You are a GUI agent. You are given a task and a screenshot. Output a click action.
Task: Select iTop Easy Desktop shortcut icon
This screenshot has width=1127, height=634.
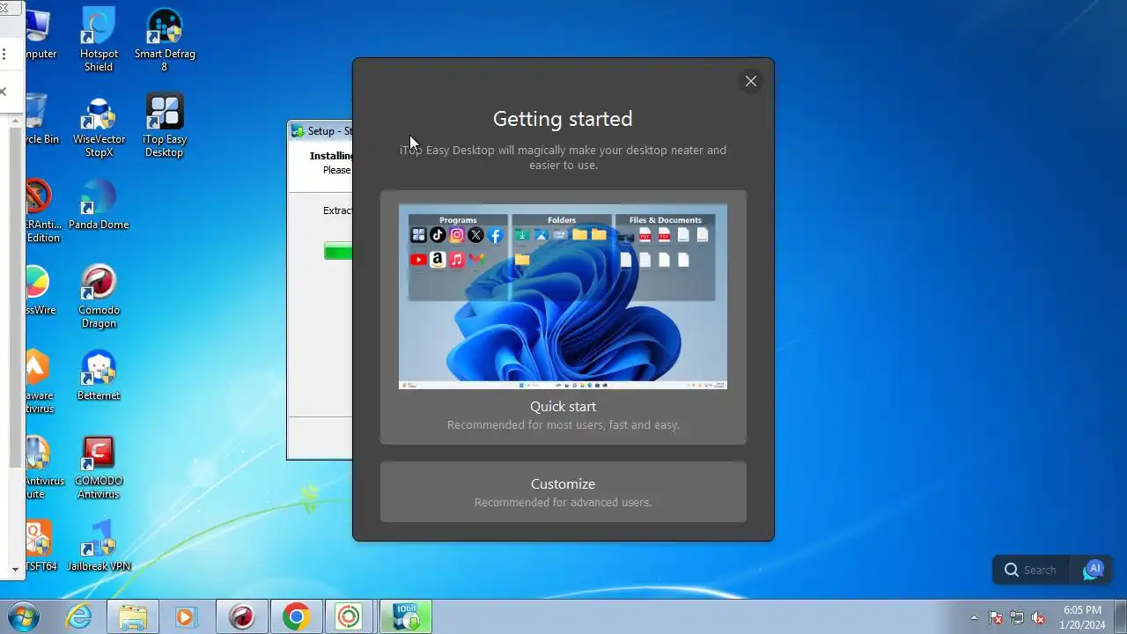(165, 127)
